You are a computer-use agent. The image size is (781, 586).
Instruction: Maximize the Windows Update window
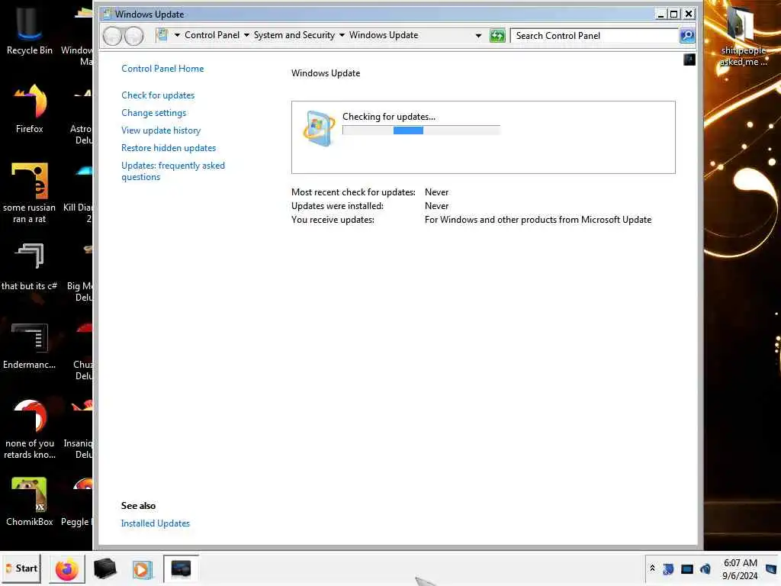click(673, 14)
